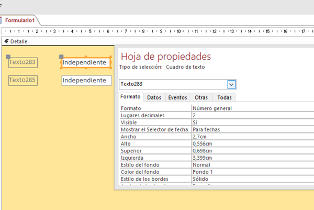Open the Datos properties tab

coord(154,97)
